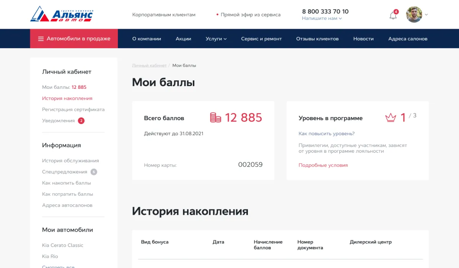Open Сервис и ремонт menu item
This screenshot has width=459, height=268.
pos(261,39)
